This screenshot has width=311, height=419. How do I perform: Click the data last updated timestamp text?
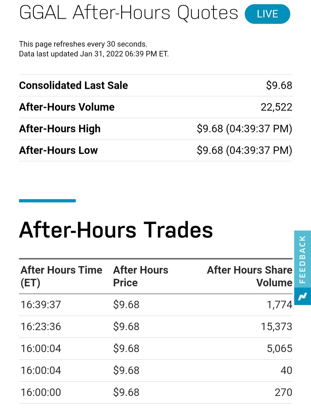pos(94,54)
